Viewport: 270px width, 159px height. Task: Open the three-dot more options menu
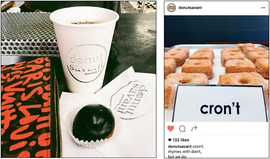coord(263,8)
